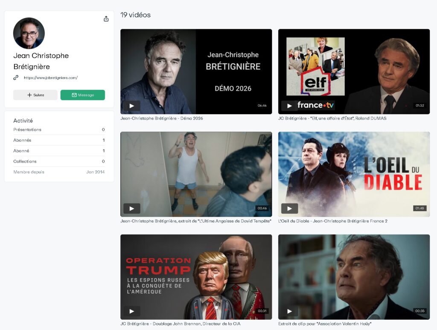The image size is (437, 330).
Task: Open the "Elf, une affaire d'État" video title
Action: tap(332, 118)
